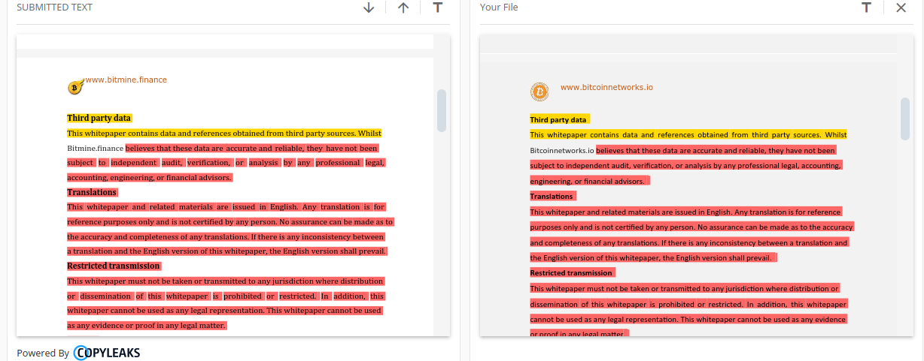This screenshot has width=924, height=361.
Task: Click line 'This whitepaper must not be taken' in Your File
Action: 685,288
